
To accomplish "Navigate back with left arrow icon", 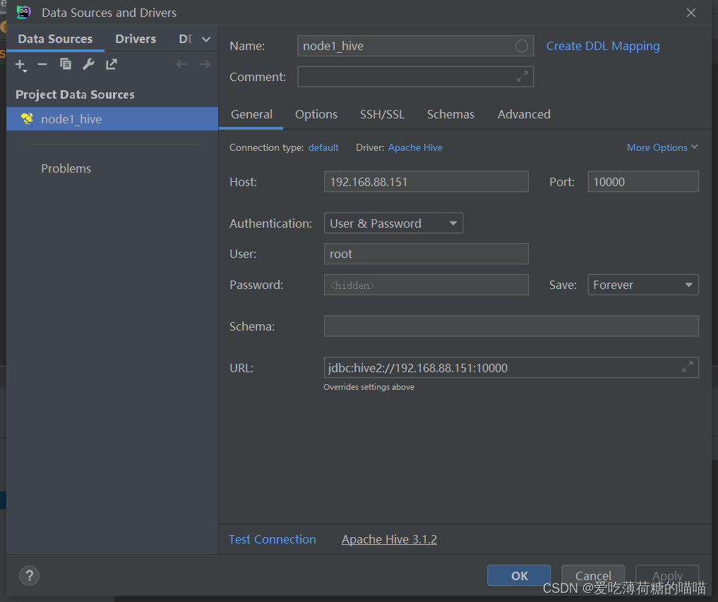I will [181, 64].
